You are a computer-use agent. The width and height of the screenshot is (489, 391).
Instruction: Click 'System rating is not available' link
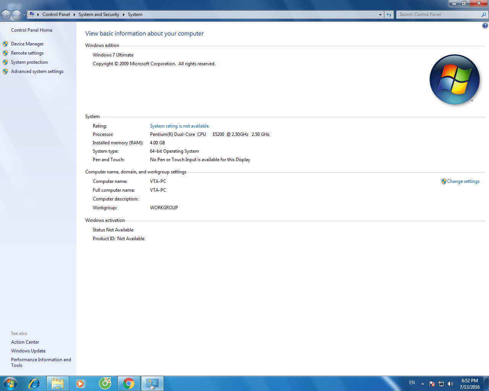pyautogui.click(x=179, y=126)
